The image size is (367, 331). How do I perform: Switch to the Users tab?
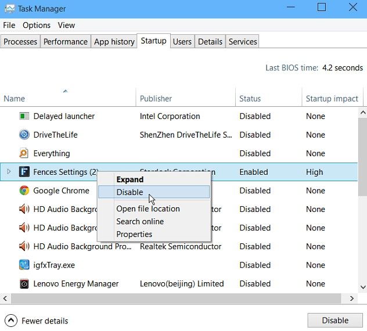tap(182, 42)
